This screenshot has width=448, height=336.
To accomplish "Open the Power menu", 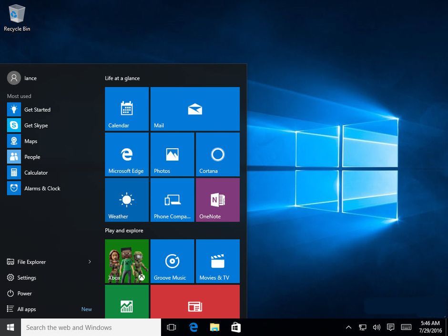I will pyautogui.click(x=25, y=293).
